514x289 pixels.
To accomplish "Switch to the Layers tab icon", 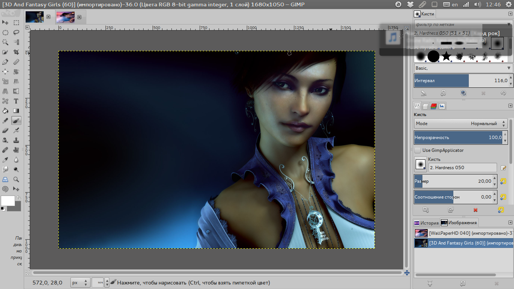I will click(425, 106).
